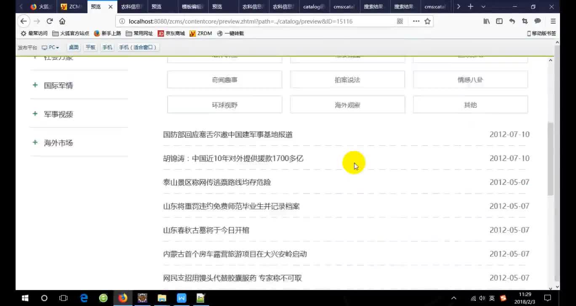
Task: Switch to the 模板编辑 tab
Action: (192, 7)
